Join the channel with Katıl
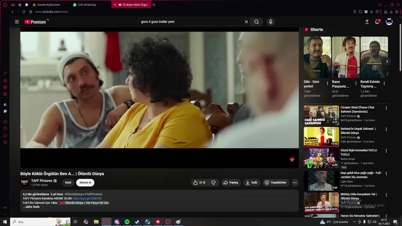The height and width of the screenshot is (226, 402). [x=68, y=182]
